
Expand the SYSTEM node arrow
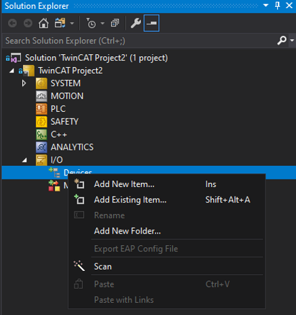click(24, 83)
